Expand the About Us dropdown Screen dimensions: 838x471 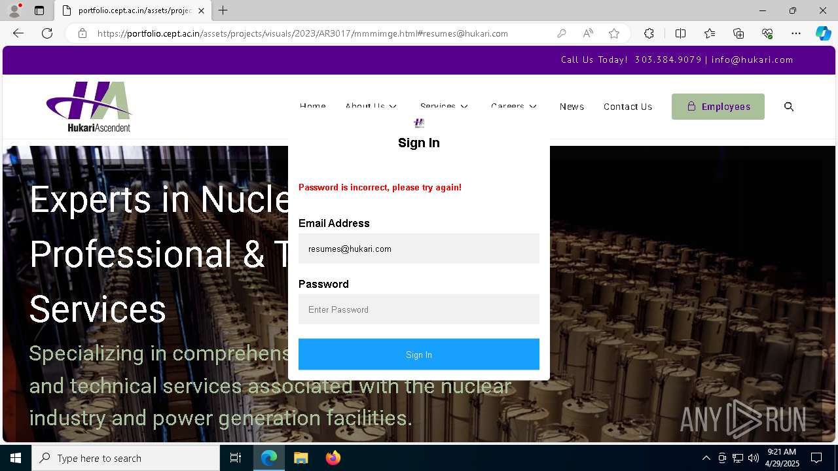371,107
